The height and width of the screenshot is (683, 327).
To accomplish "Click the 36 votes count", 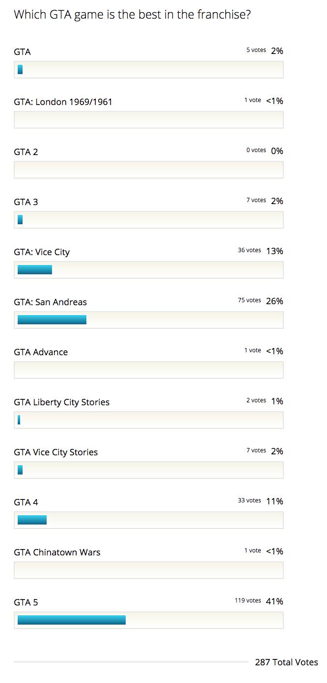I will coord(249,250).
